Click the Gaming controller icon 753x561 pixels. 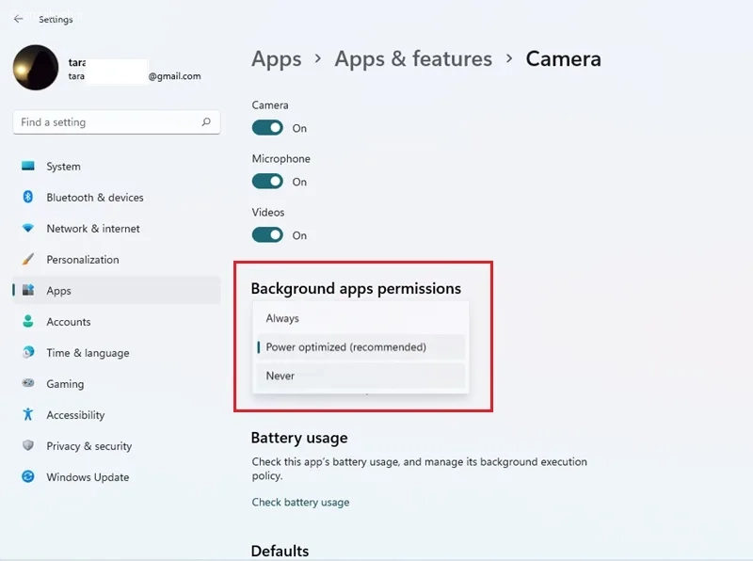pos(28,384)
